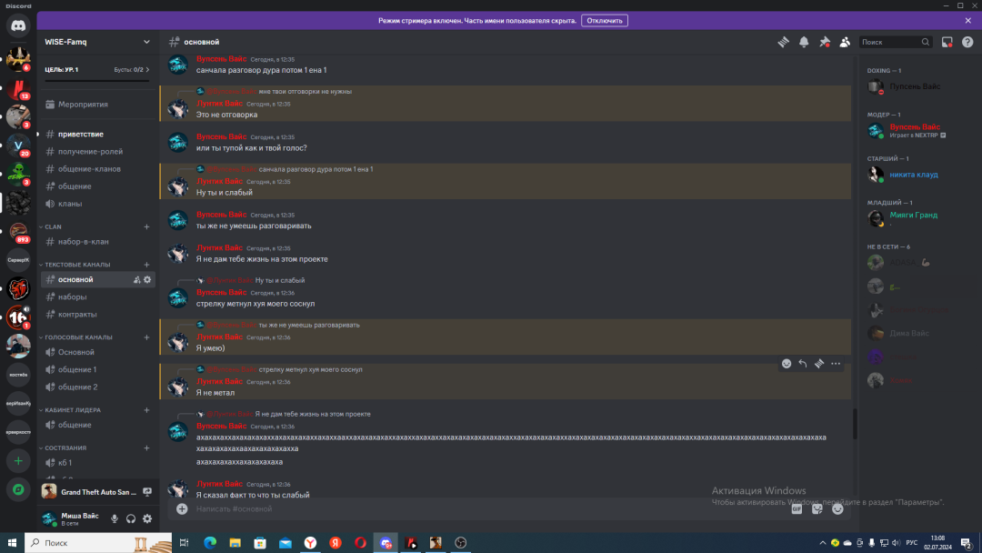Click Explore Discoverable Servers compass icon
Image resolution: width=982 pixels, height=553 pixels.
(18, 489)
